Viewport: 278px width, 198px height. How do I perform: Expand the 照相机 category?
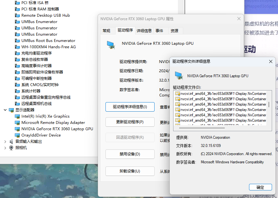5,148
